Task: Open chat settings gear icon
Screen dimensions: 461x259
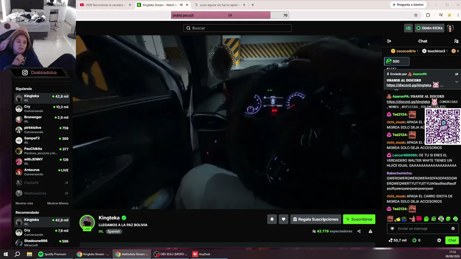Action: (x=439, y=240)
